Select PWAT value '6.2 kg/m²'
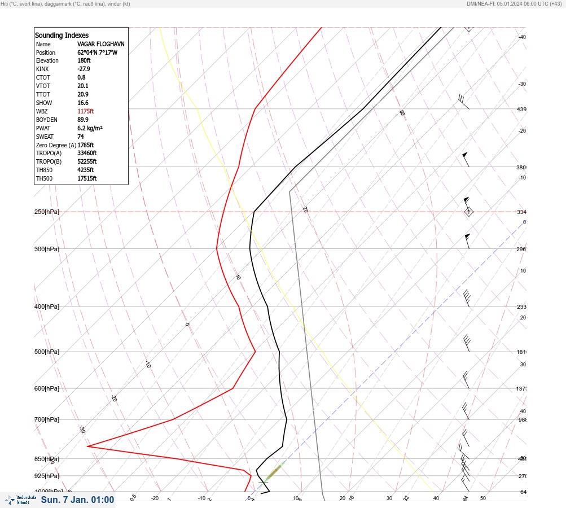This screenshot has width=566, height=508. click(90, 128)
